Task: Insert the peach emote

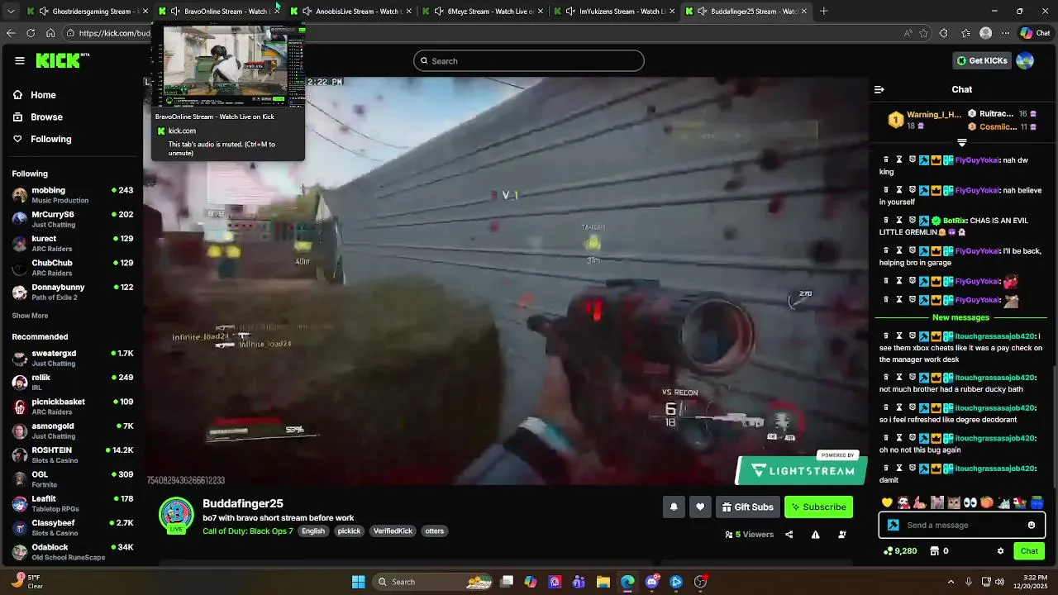Action: coord(987,502)
